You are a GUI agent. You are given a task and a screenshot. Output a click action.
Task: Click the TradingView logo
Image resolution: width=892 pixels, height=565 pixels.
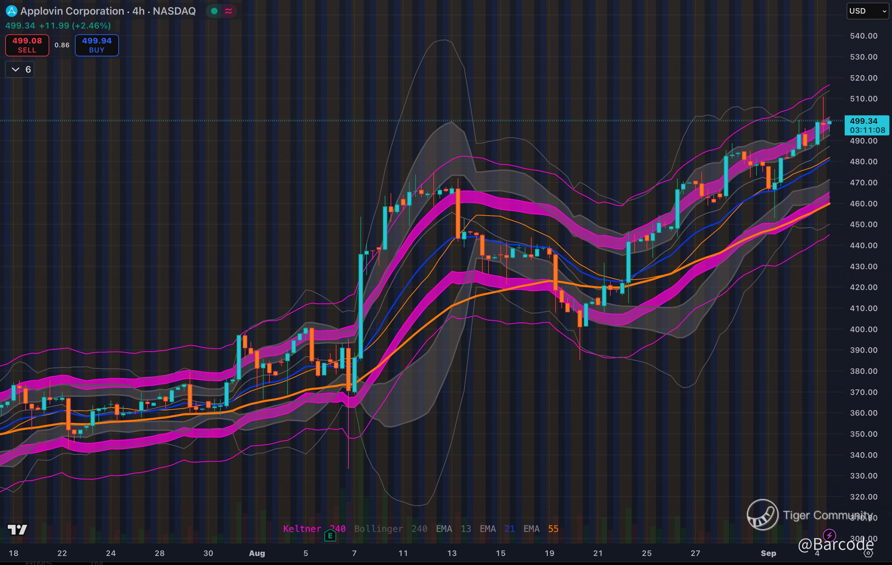click(x=18, y=530)
